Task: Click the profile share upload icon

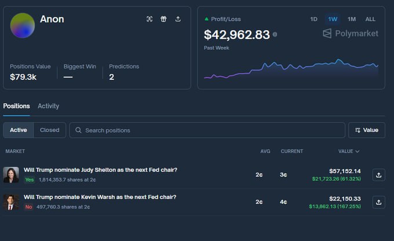Action: point(178,19)
